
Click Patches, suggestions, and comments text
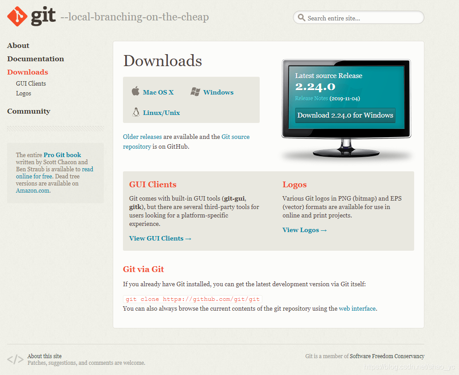click(x=87, y=363)
